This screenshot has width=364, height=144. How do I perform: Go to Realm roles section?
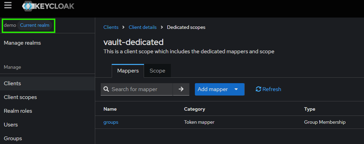[18, 111]
